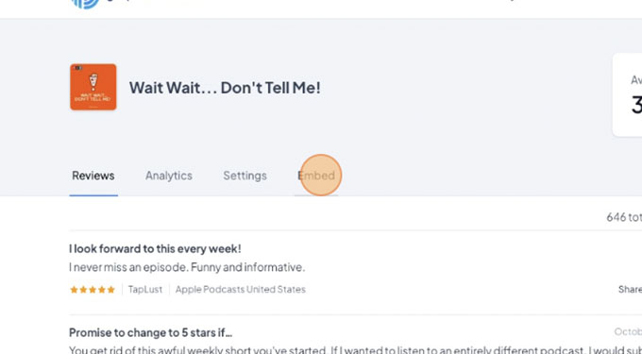This screenshot has height=354, width=642.
Task: Open the Analytics tab
Action: click(x=169, y=176)
